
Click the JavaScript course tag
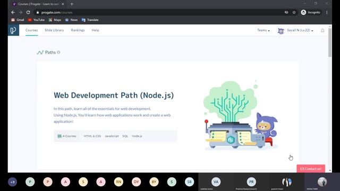click(x=112, y=136)
